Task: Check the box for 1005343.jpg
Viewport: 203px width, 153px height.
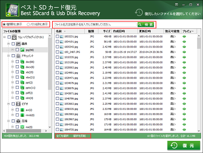Action: (x=57, y=47)
